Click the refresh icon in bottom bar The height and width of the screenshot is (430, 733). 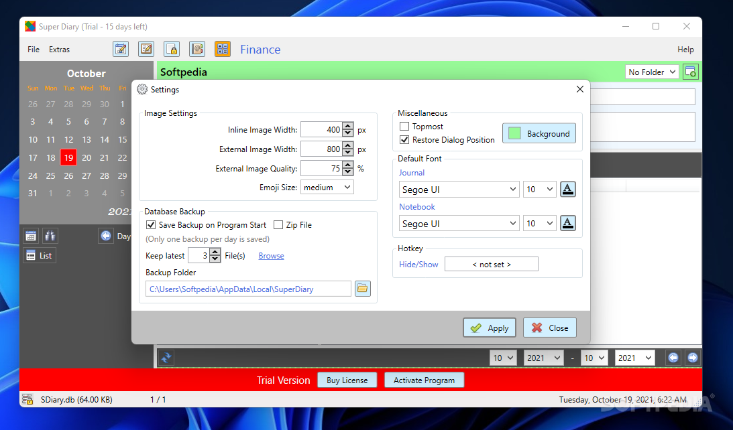[166, 358]
